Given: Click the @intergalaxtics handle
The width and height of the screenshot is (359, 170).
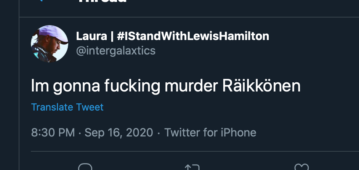Looking at the screenshot, I should [115, 51].
